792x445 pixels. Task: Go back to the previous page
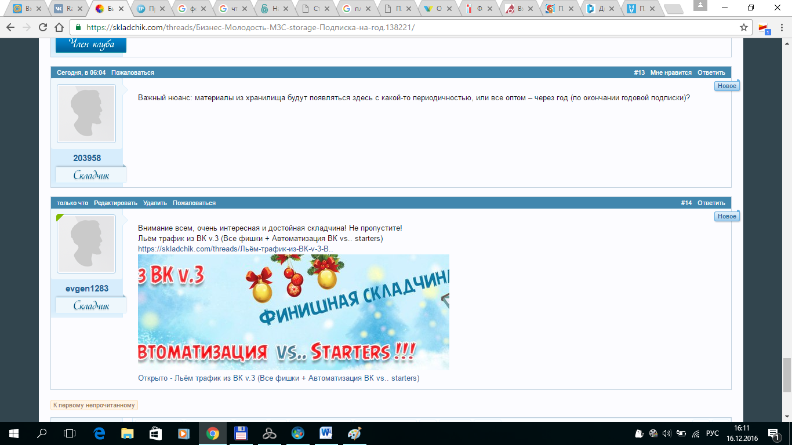click(x=10, y=27)
